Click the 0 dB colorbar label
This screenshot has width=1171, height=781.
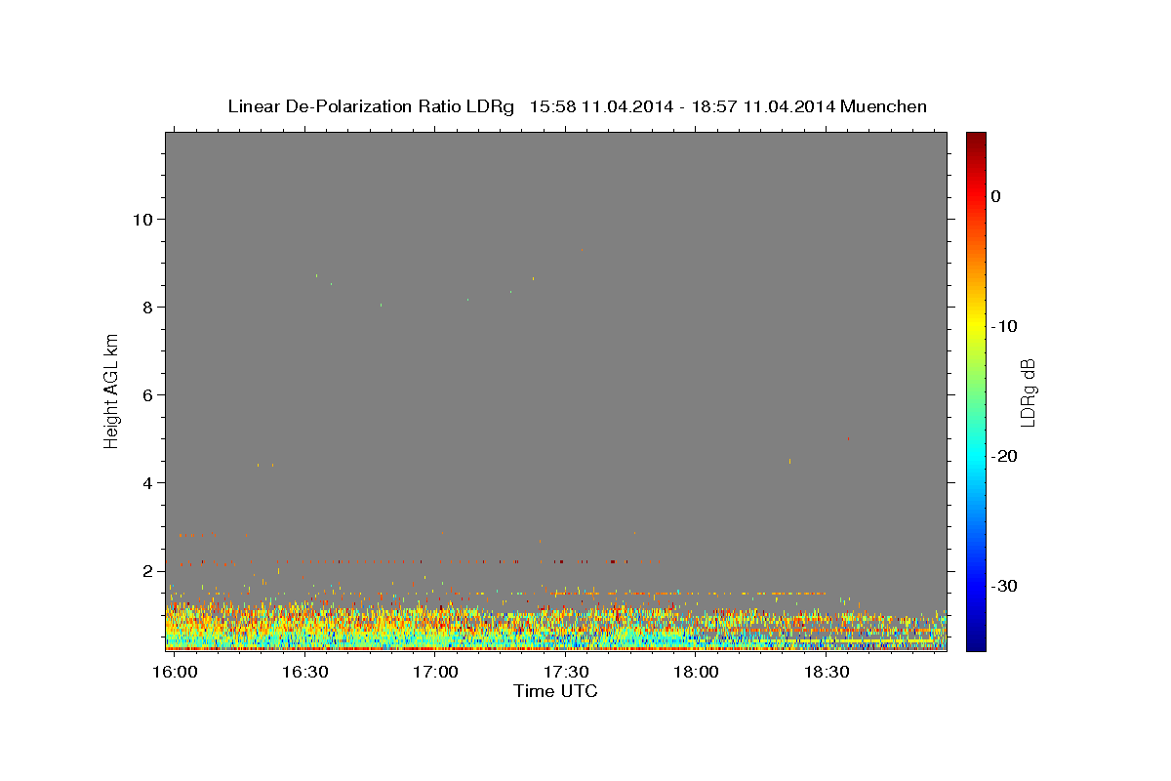(996, 196)
